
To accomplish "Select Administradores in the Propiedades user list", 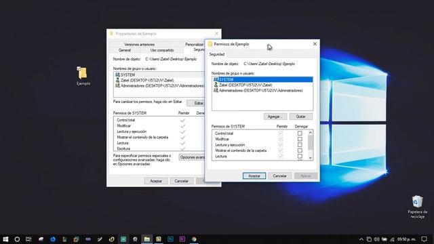I will 159,86.
